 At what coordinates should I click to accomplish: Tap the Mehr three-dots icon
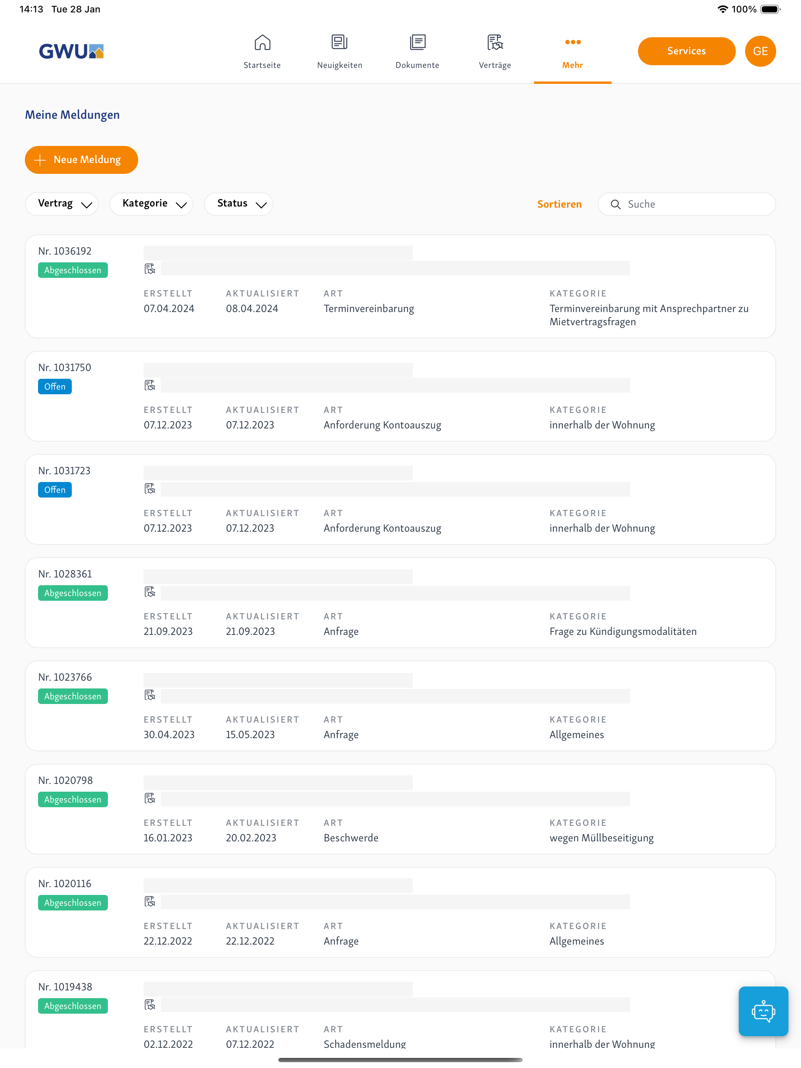[573, 42]
